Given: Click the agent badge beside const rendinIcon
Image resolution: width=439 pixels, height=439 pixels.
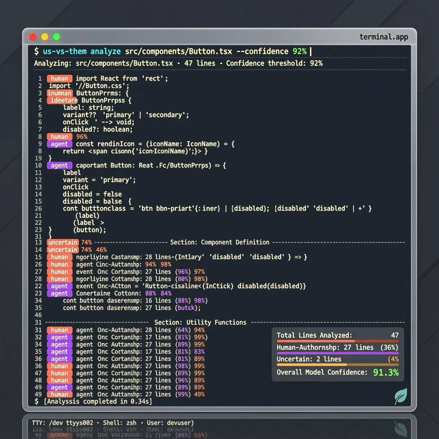Looking at the screenshot, I should click(59, 144).
